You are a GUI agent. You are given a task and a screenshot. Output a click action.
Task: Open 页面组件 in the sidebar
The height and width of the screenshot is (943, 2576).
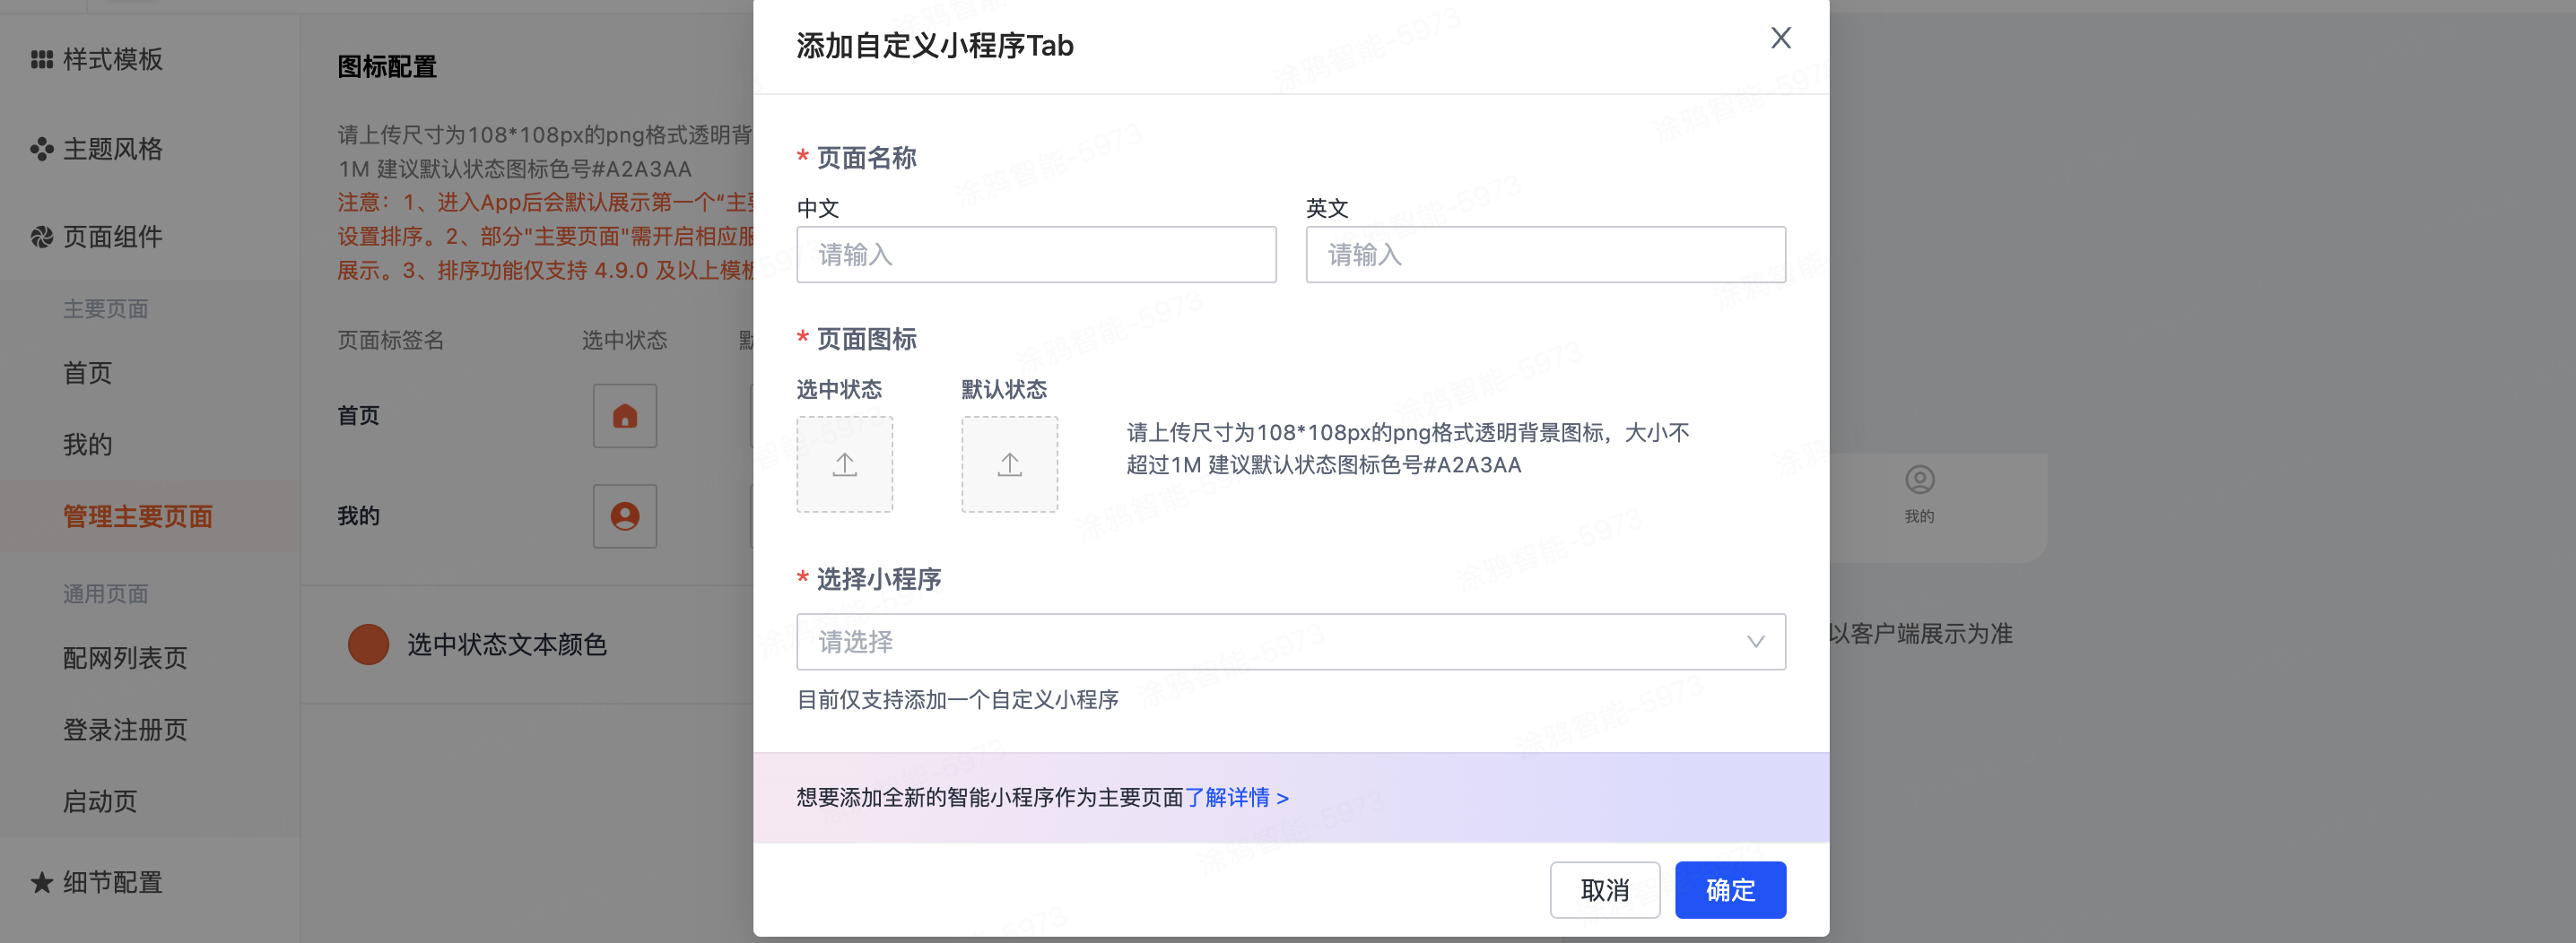coord(41,237)
